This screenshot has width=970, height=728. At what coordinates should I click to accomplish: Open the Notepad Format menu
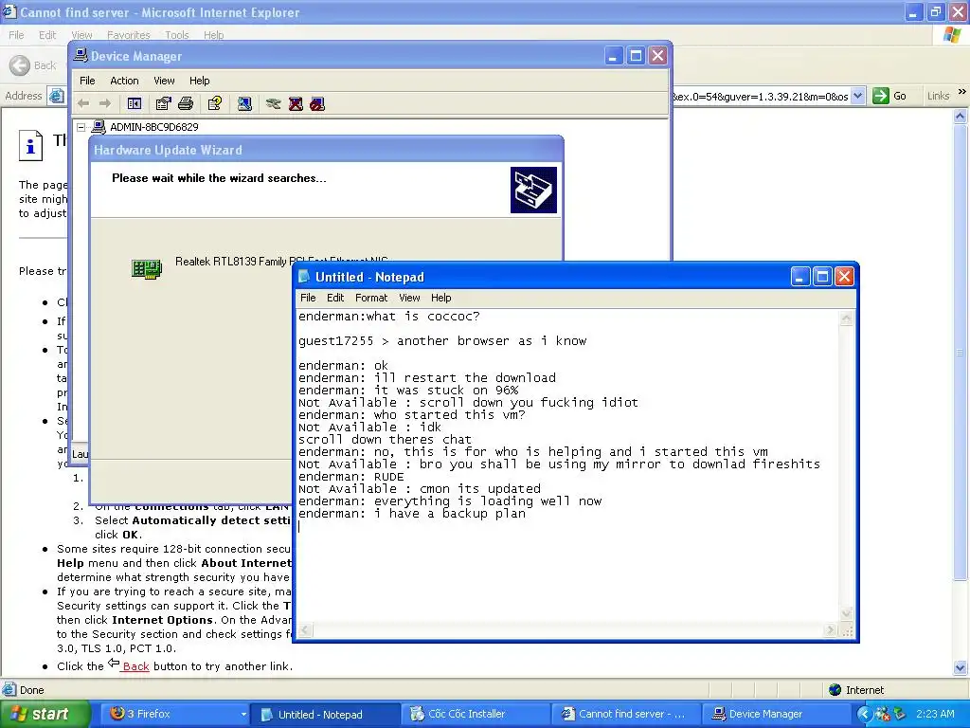pos(371,298)
